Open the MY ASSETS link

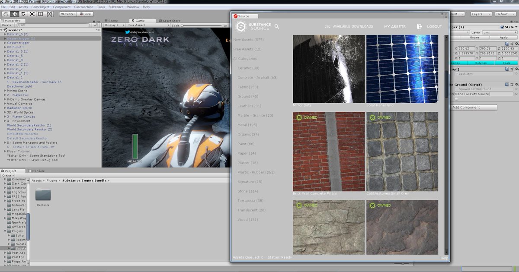(x=394, y=27)
